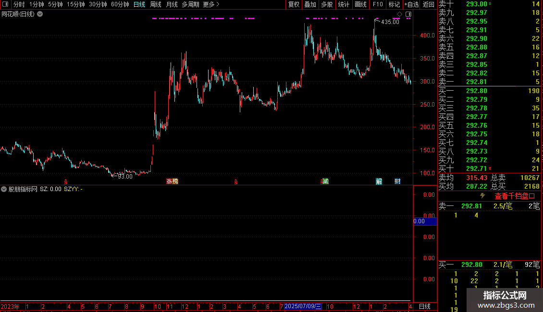The height and width of the screenshot is (312, 543).
Task: Click the green 减 event marker
Action: (x=325, y=181)
